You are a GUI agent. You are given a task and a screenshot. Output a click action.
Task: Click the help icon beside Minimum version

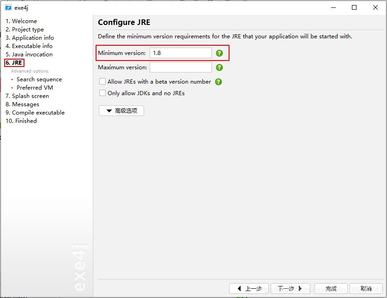[x=219, y=53]
